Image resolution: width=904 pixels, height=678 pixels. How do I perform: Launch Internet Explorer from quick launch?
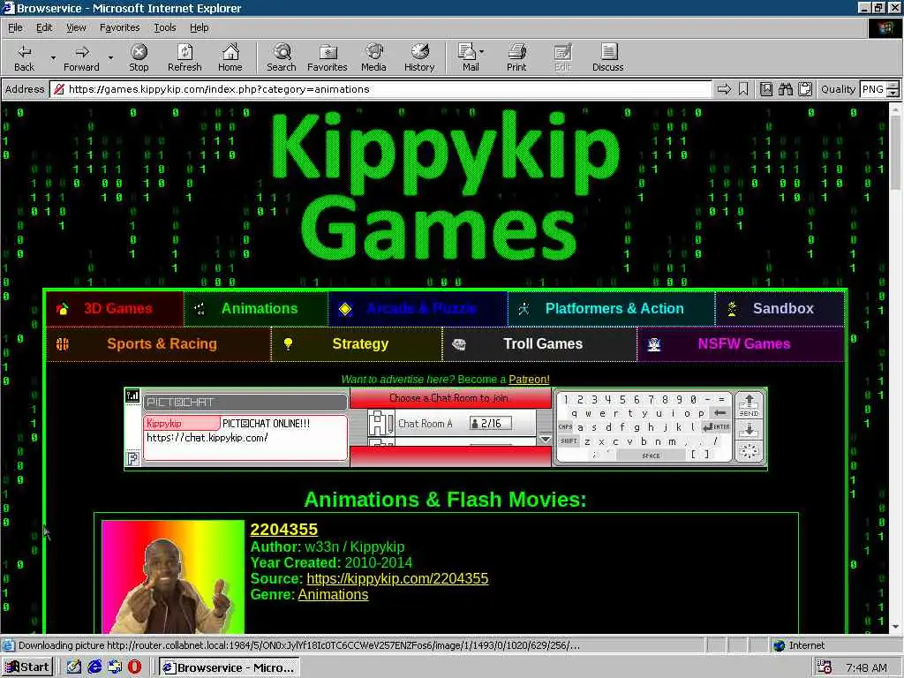[x=94, y=667]
